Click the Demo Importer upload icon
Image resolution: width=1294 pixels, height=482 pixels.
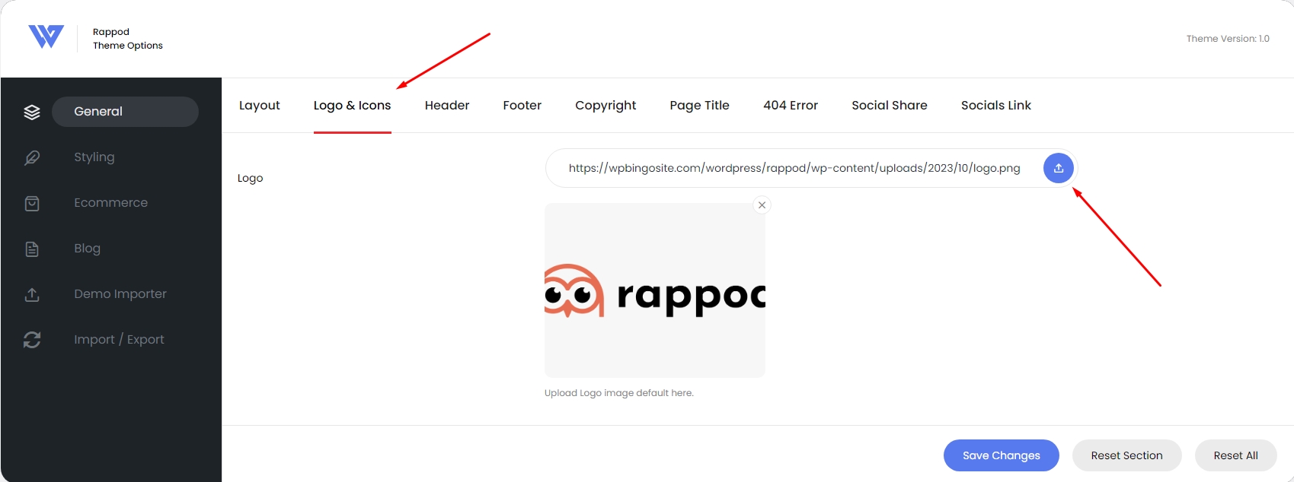point(32,294)
